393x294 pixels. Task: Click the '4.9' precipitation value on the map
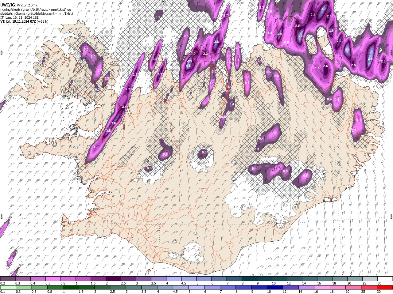coord(370,59)
